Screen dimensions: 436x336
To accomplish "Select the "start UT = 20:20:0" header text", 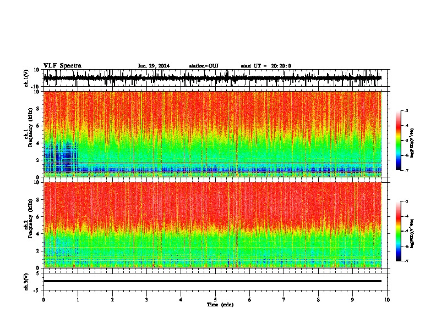I will click(x=266, y=66).
